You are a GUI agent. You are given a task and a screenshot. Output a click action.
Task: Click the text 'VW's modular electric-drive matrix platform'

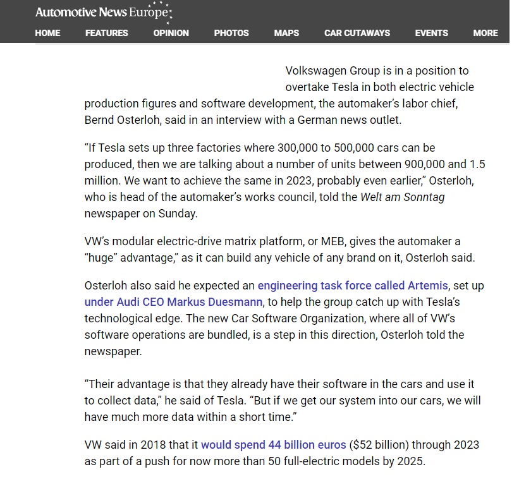click(195, 241)
